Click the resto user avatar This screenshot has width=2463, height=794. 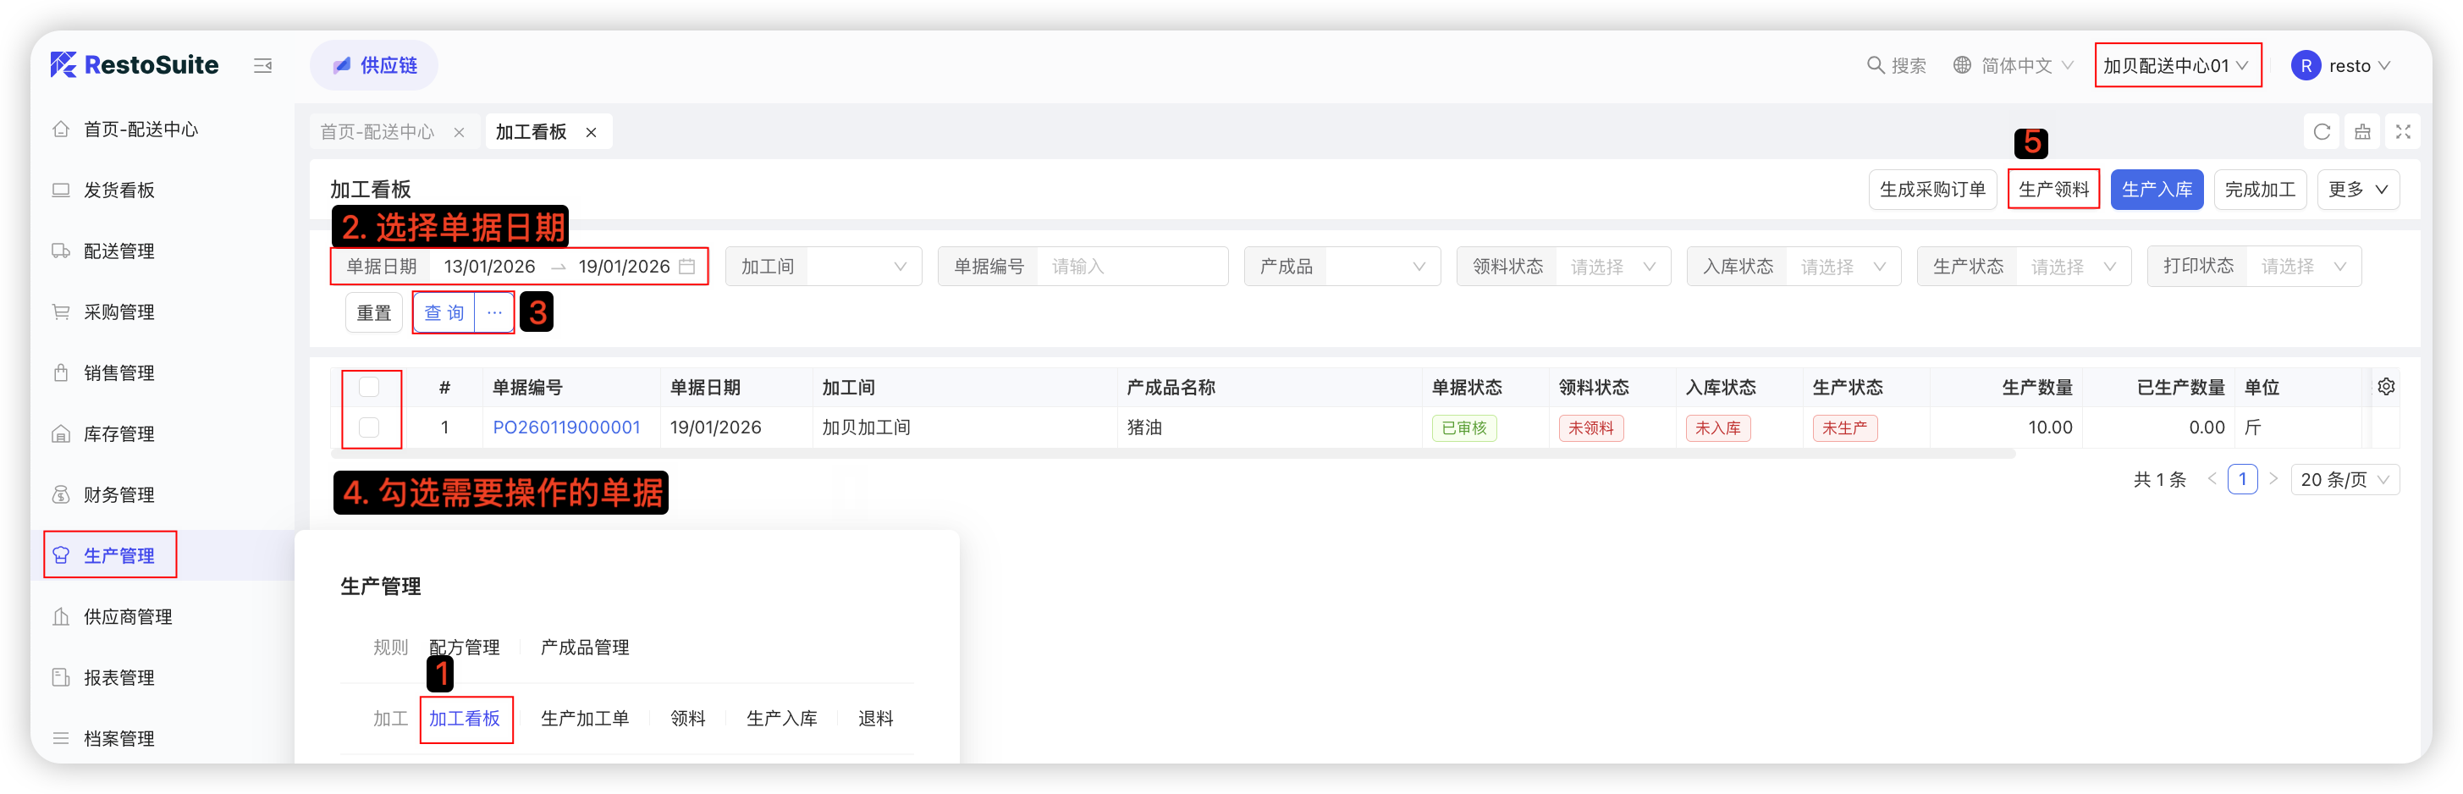tap(2306, 66)
